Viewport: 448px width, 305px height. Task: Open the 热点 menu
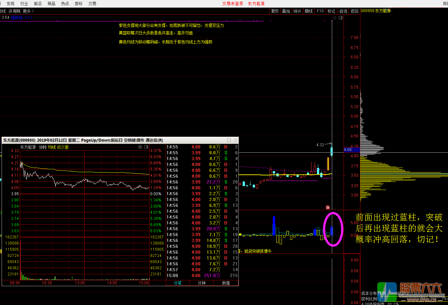[x=65, y=4]
